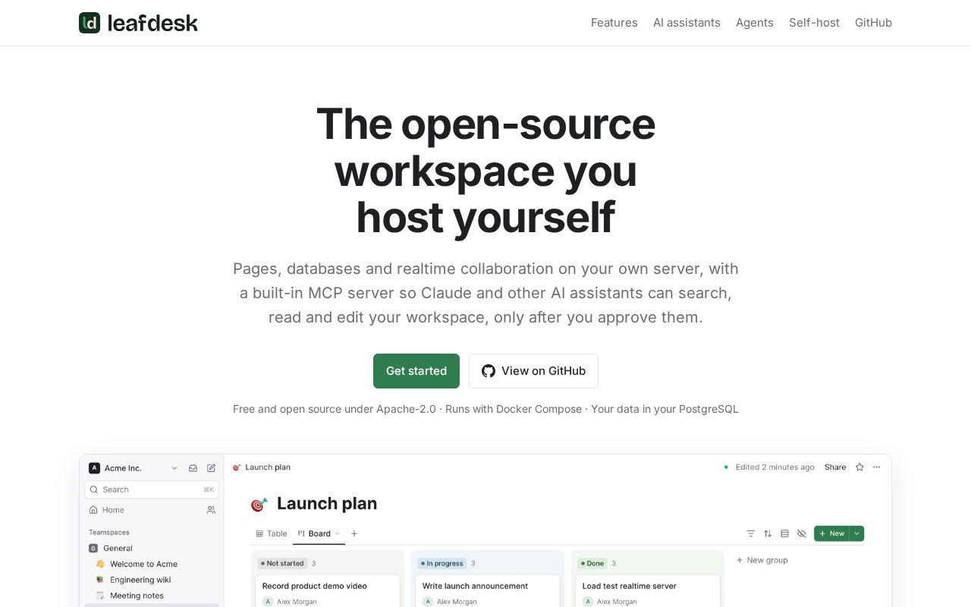Open the Agents navigation link

(x=755, y=23)
